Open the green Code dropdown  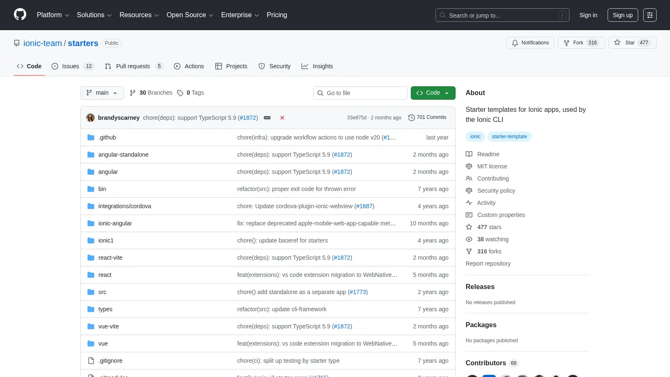tap(433, 93)
